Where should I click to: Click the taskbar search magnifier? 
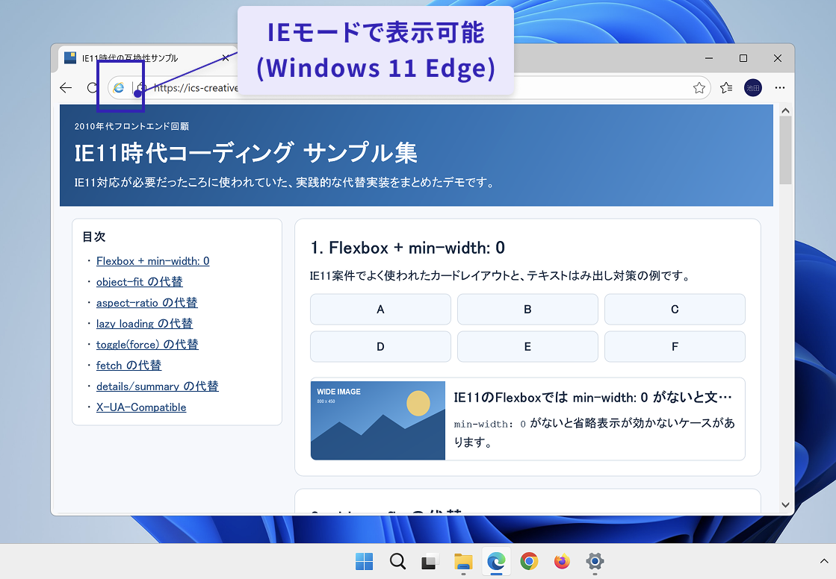[397, 561]
